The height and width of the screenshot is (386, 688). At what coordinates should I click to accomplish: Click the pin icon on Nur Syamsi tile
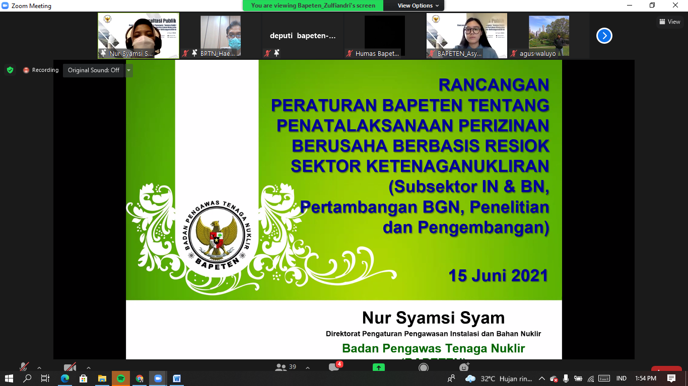(103, 53)
